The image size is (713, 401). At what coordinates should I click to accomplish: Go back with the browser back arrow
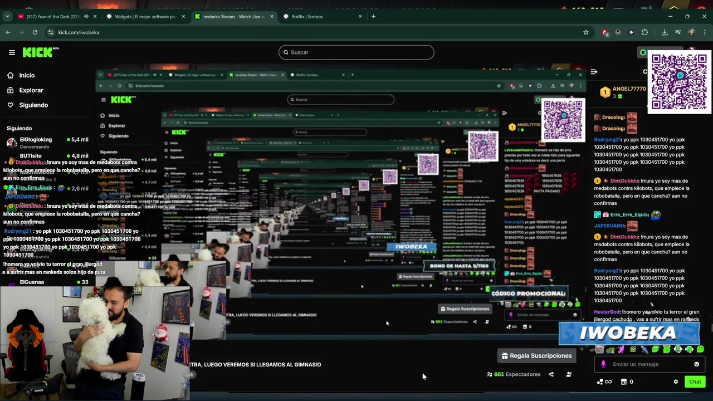pyautogui.click(x=8, y=32)
